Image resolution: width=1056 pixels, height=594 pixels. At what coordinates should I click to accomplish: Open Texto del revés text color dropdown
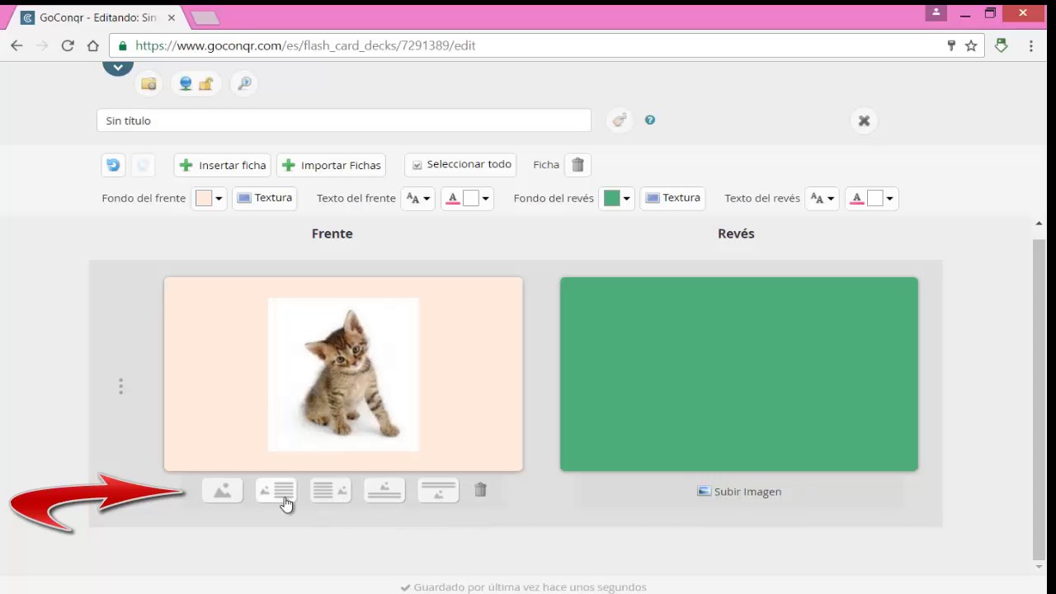[x=889, y=198]
